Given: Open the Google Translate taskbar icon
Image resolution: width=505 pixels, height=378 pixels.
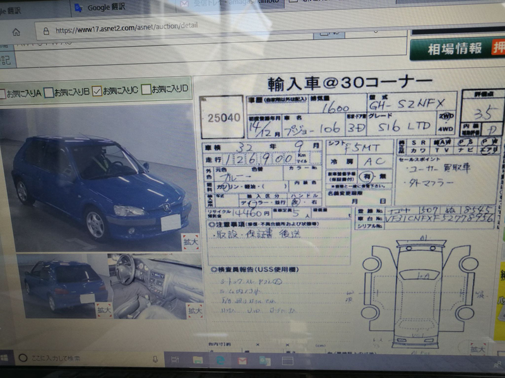Looking at the screenshot, I should [x=264, y=361].
